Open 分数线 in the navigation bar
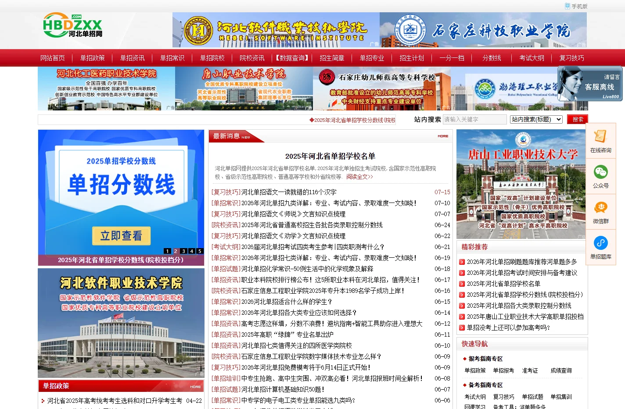 [492, 58]
